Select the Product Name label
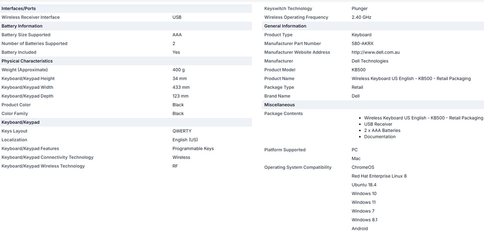 coord(279,79)
